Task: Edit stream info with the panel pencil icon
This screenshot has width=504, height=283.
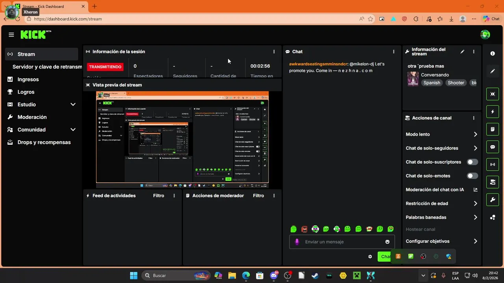Action: click(x=462, y=51)
